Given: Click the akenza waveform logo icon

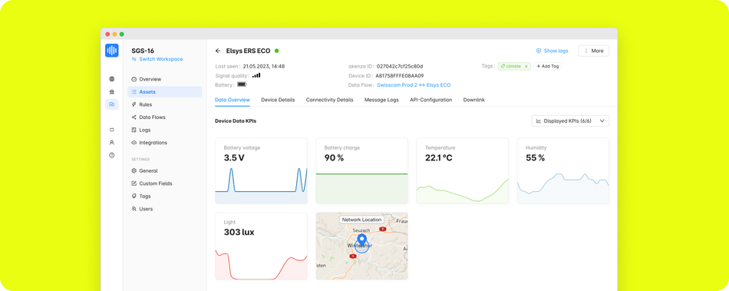Looking at the screenshot, I should (111, 51).
